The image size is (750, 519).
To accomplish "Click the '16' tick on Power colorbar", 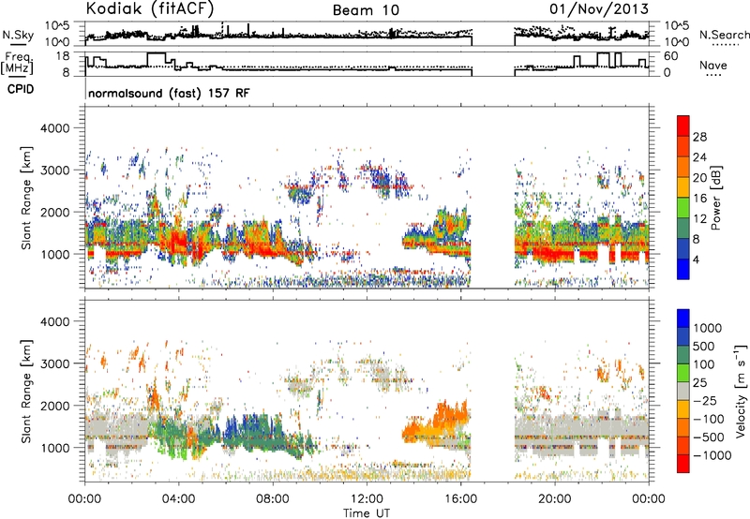I will (x=699, y=199).
